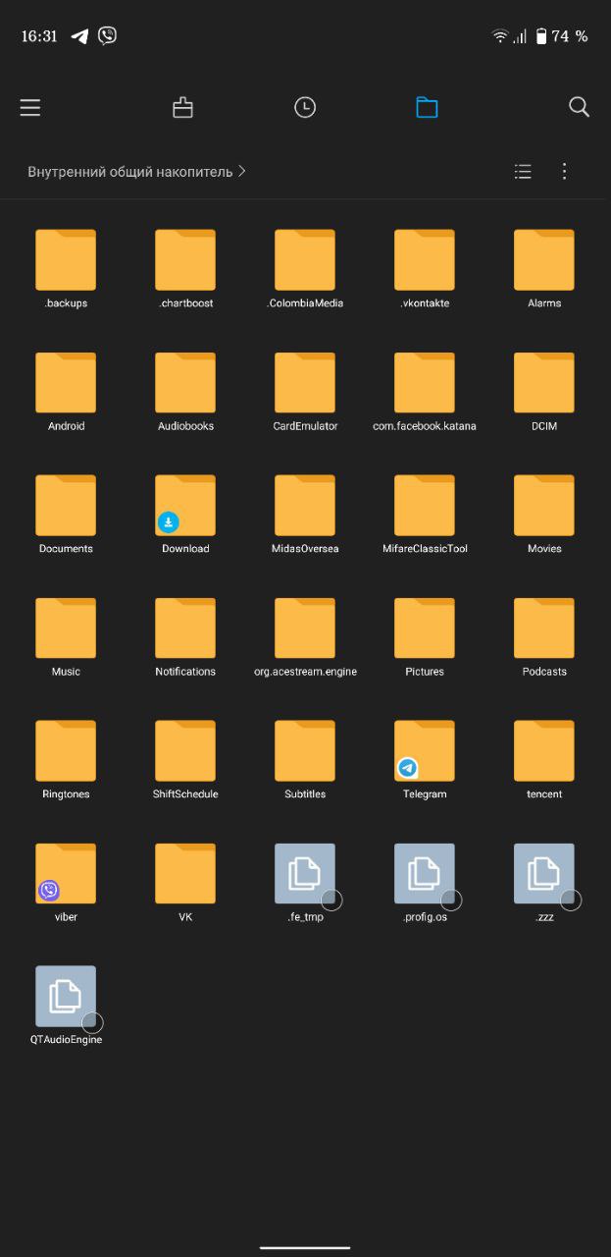Select the folder browser tab
The width and height of the screenshot is (611, 1257).
[x=427, y=107]
